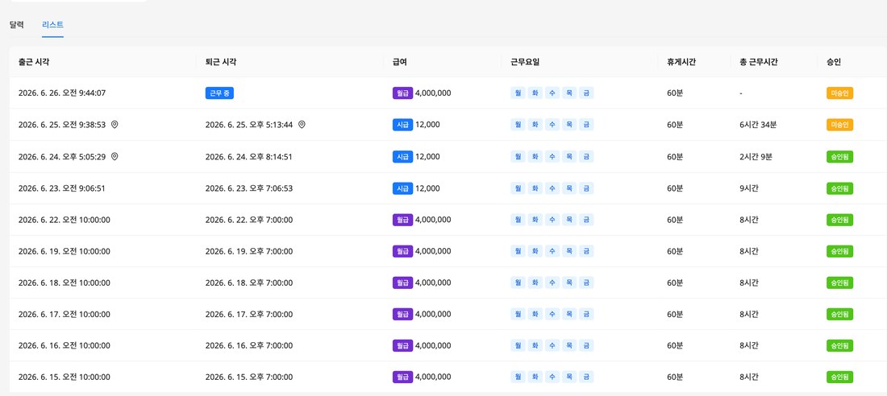This screenshot has height=396, width=887.
Task: Click clock-out time 2026. 6. 17. 오후 7:00:00
Action: (x=249, y=314)
